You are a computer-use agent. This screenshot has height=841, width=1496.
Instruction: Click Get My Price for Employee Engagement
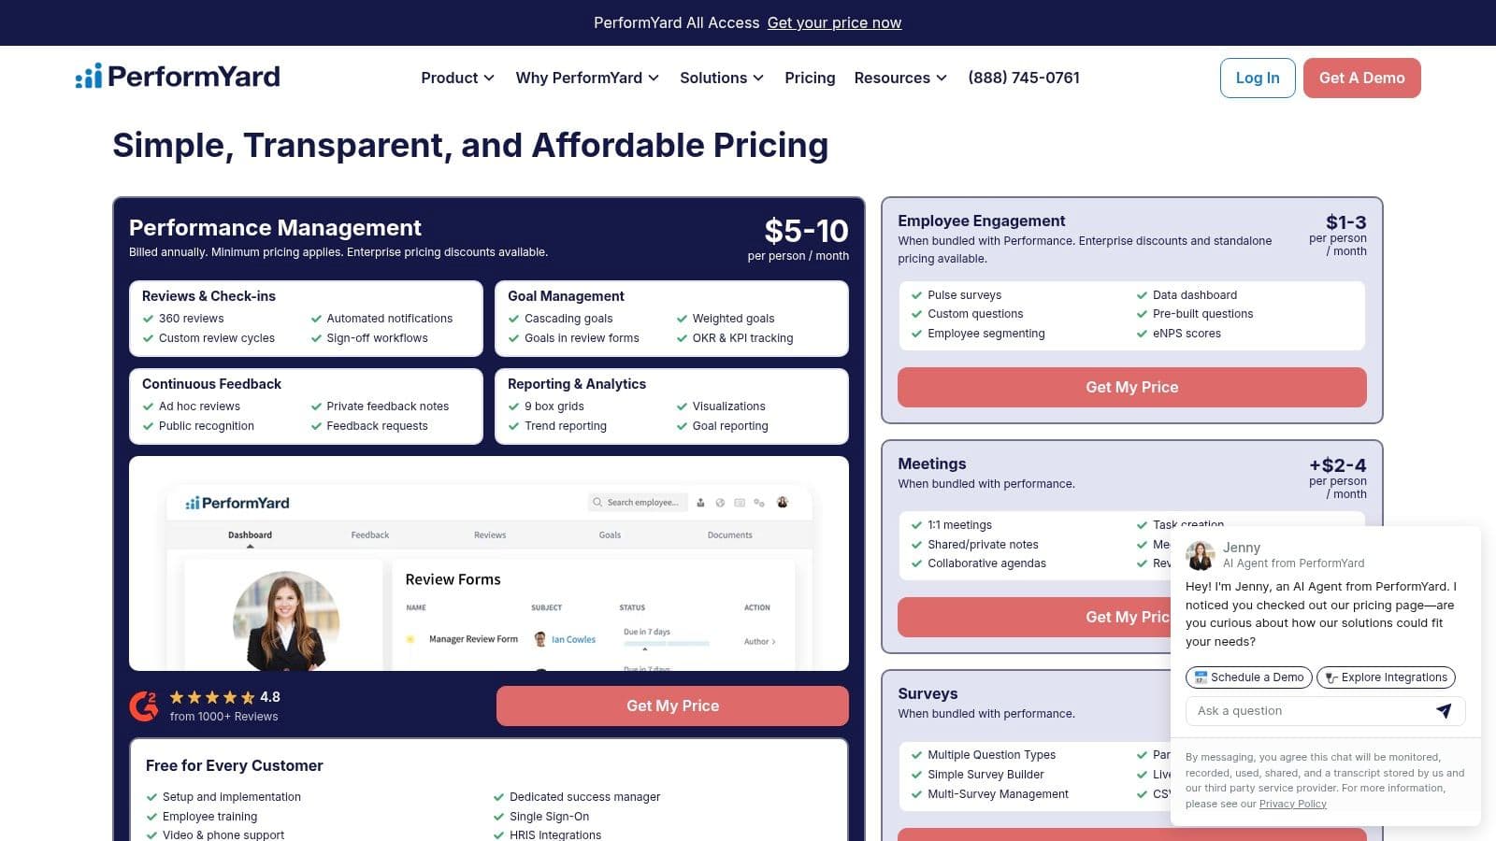[1131, 387]
